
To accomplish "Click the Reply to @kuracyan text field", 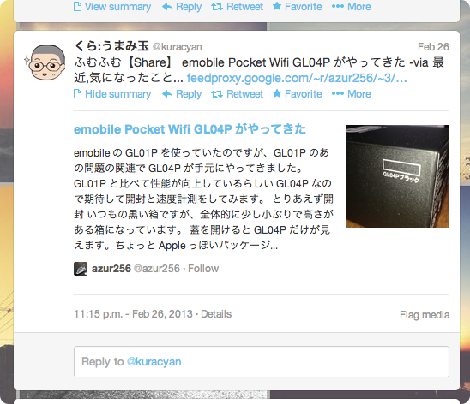I will coord(262,361).
